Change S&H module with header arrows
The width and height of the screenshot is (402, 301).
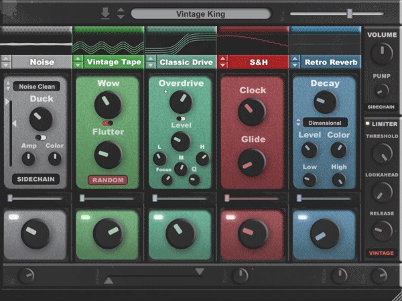[x=222, y=62]
